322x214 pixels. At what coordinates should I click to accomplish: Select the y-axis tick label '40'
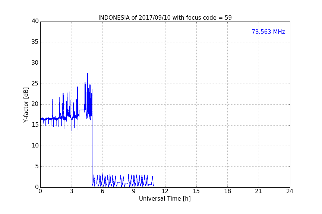tap(35, 21)
